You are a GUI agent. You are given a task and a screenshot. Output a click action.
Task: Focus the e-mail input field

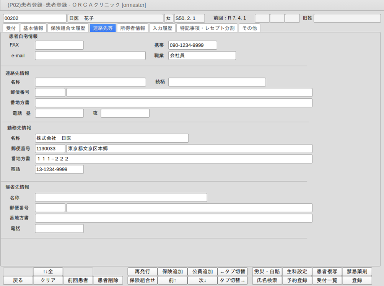pyautogui.click(x=90, y=55)
